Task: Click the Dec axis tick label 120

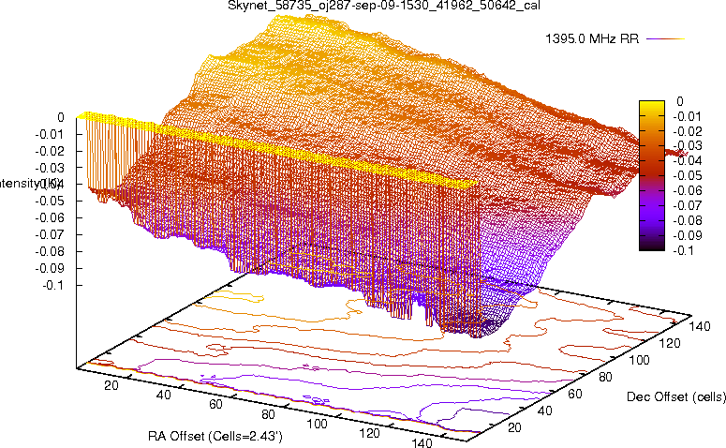Action: pos(670,343)
